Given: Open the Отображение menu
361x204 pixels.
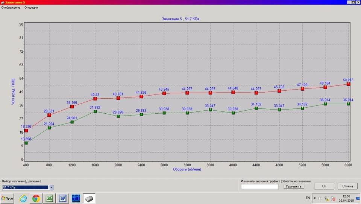Looking at the screenshot, I should pos(11,8).
